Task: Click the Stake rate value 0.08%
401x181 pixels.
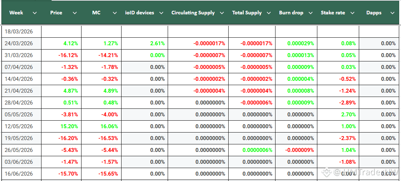Action: click(349, 43)
